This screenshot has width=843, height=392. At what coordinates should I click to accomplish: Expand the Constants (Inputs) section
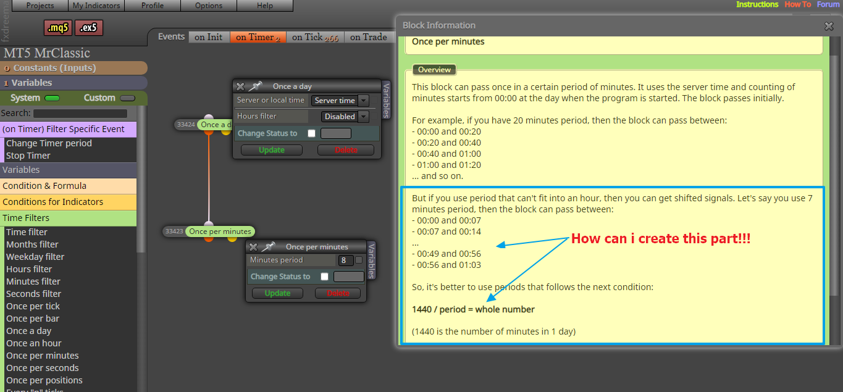(73, 68)
